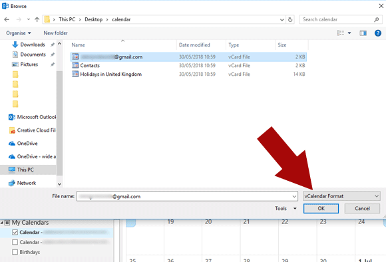Open the Organise menu

(19, 33)
